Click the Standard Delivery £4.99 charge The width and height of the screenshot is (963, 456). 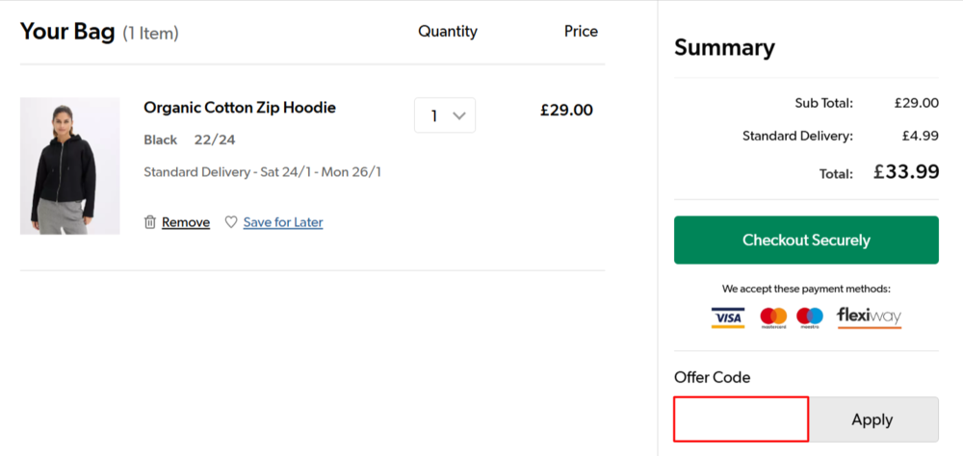[920, 136]
